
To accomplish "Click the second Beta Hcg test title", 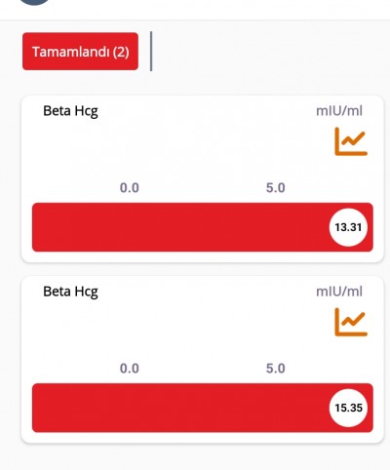I will coord(70,292).
